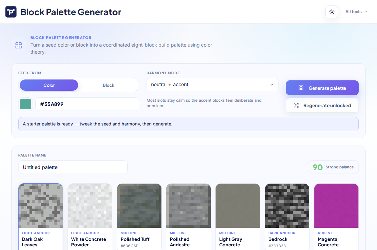Click the Polished Tuff hex code #636C6D
Screen dimensions: 377x250
(x=130, y=246)
